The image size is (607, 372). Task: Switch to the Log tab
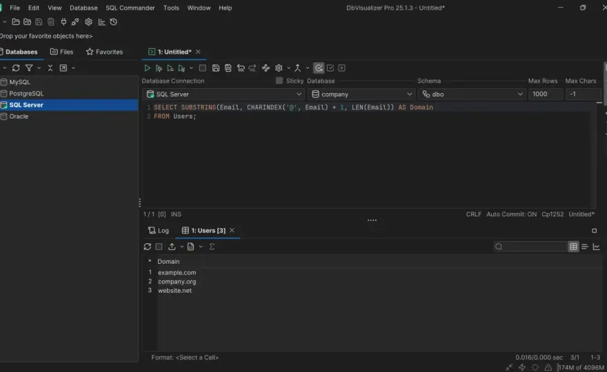click(159, 231)
